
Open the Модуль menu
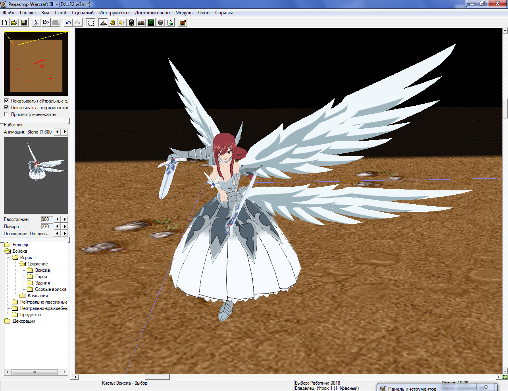184,13
